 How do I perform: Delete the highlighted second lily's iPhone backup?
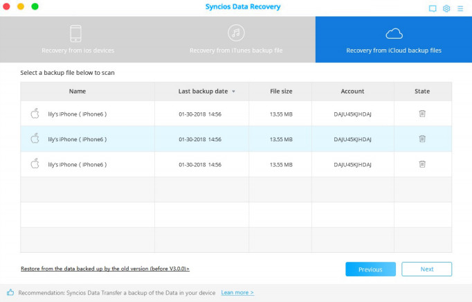coord(422,139)
